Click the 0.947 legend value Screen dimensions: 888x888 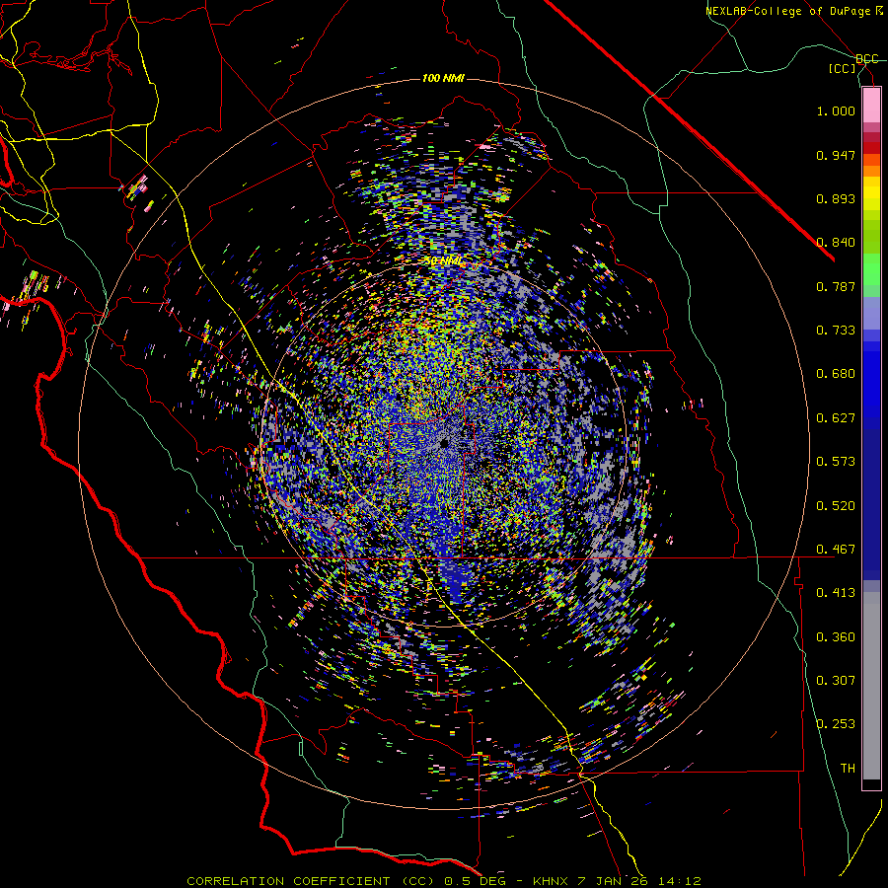(836, 155)
